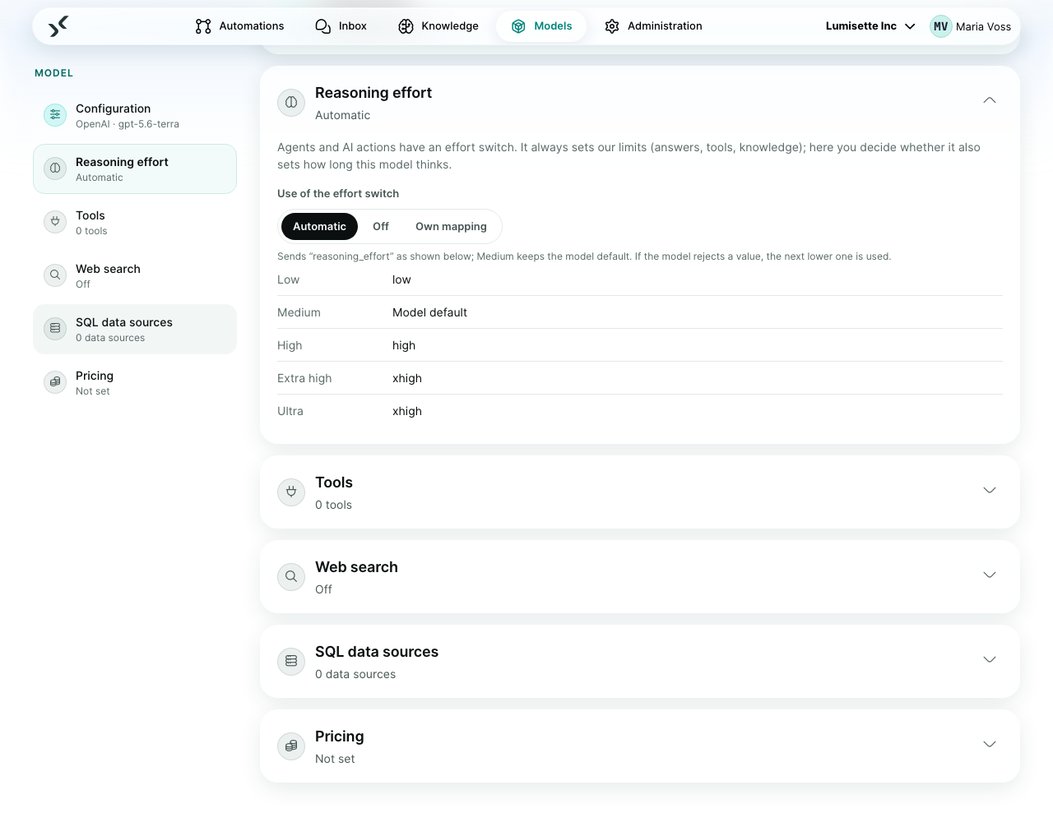1053x822 pixels.
Task: Click the app logo in top bar
Action: [58, 26]
